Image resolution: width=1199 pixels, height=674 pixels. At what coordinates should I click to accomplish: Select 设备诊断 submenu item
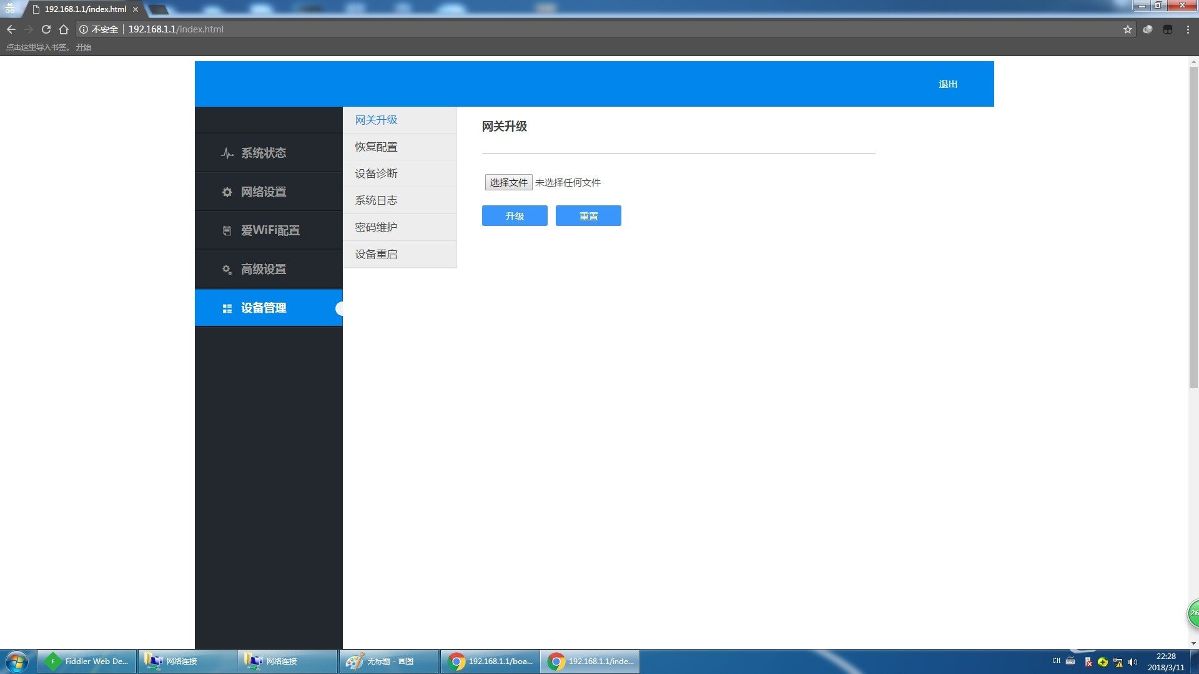(x=400, y=173)
